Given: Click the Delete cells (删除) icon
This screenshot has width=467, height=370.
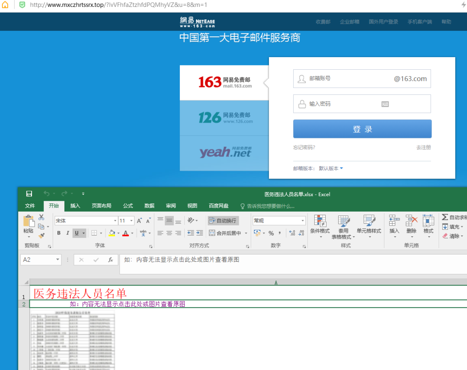Looking at the screenshot, I should pos(412,221).
